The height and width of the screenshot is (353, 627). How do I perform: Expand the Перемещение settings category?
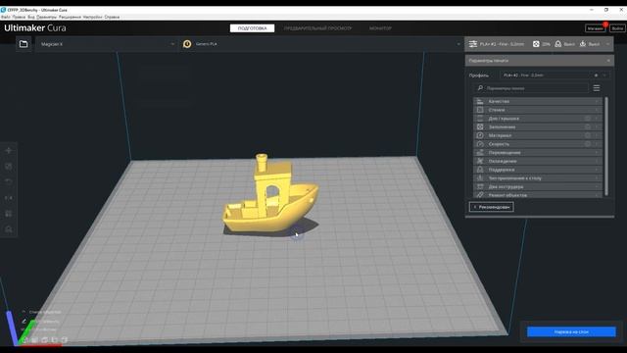click(x=538, y=153)
